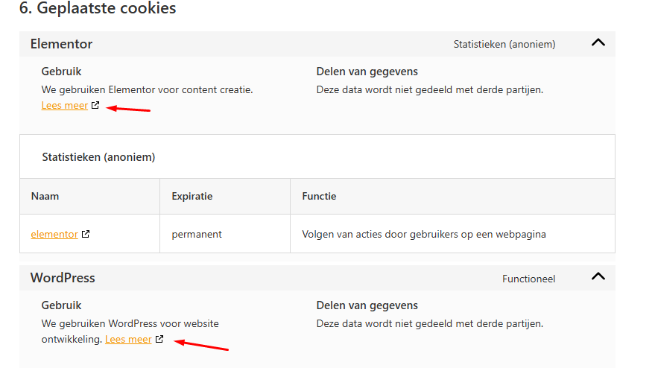The image size is (655, 368).
Task: Click the Statistieken (anoniem) table heading
Action: [98, 157]
